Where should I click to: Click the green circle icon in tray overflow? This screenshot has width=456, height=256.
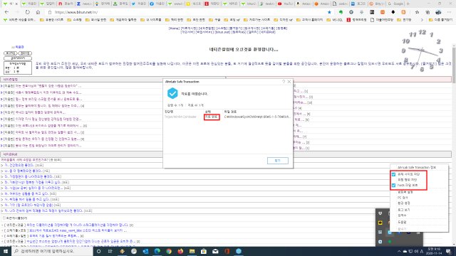[x=390, y=242]
